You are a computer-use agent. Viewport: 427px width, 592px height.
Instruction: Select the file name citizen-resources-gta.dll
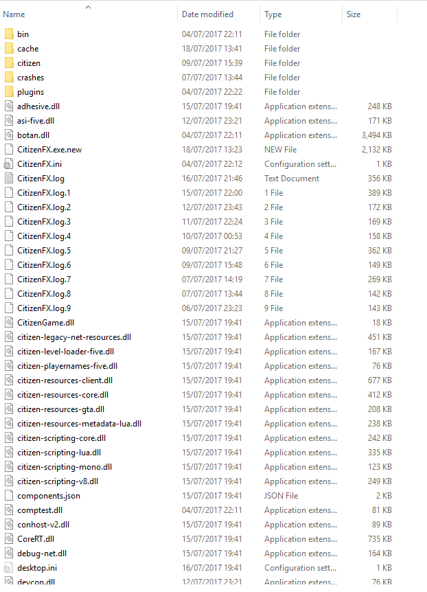61,409
